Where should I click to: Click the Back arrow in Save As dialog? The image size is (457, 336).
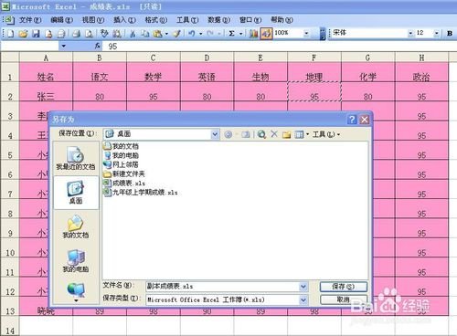228,134
